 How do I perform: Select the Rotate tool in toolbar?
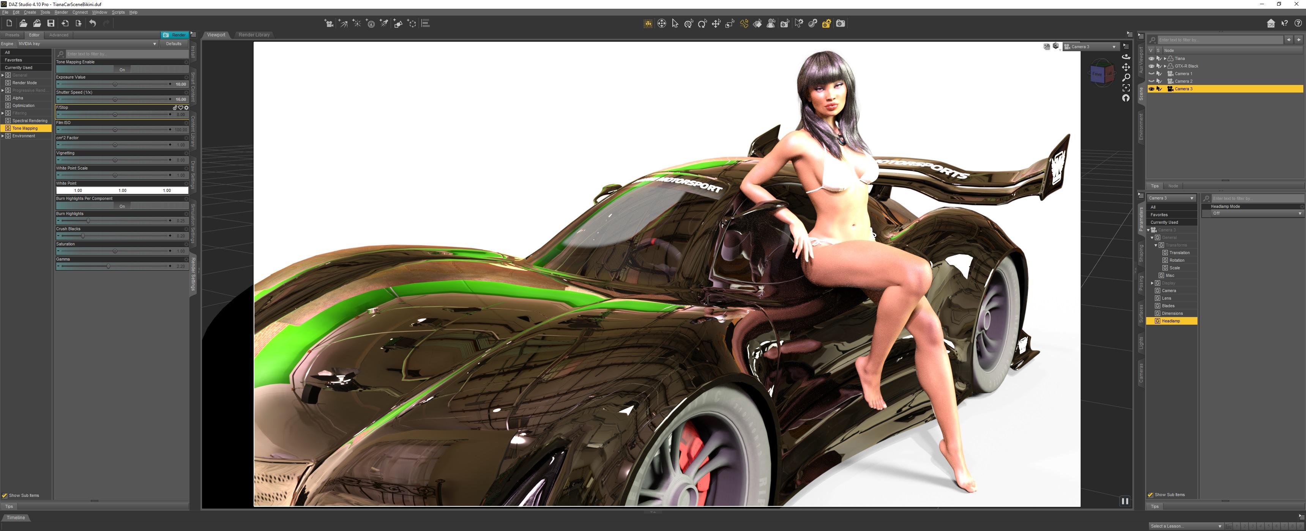pos(702,23)
